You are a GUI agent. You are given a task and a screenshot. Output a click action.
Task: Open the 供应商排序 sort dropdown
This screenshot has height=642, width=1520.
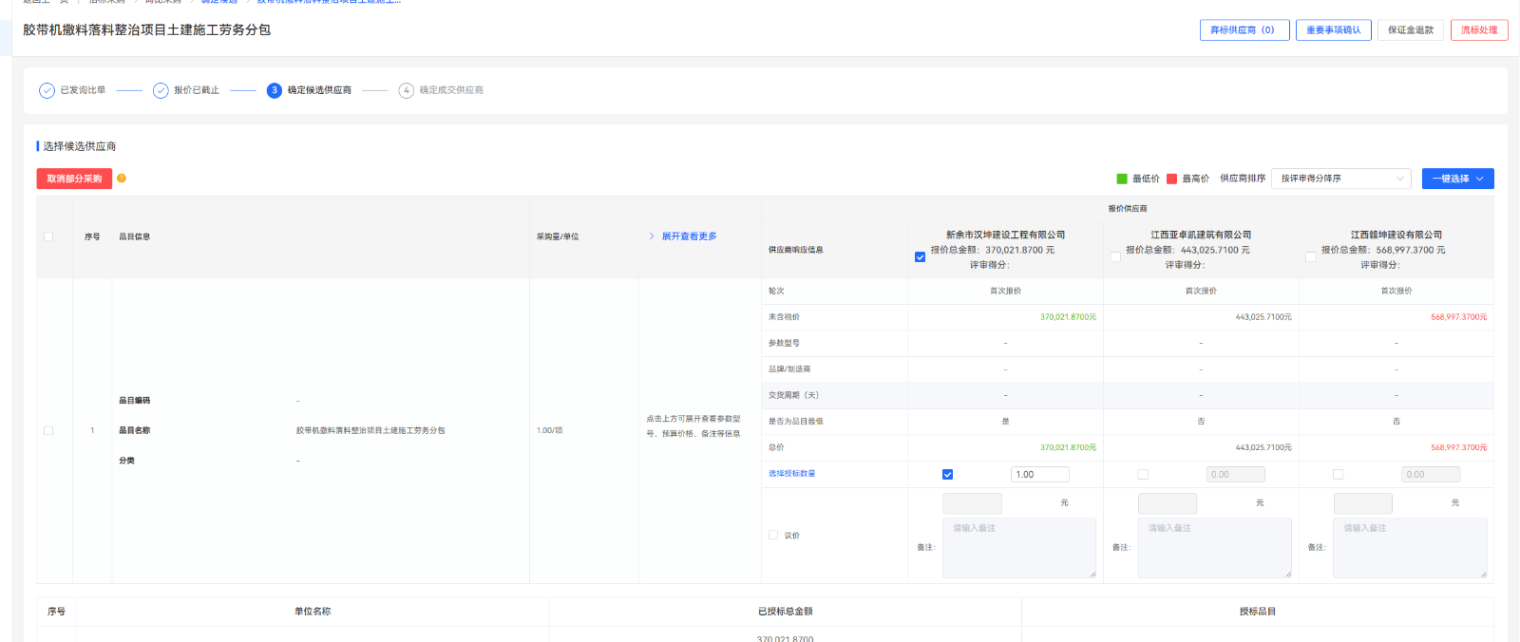(x=1340, y=179)
